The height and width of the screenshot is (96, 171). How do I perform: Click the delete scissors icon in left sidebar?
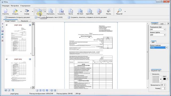click(x=2, y=41)
